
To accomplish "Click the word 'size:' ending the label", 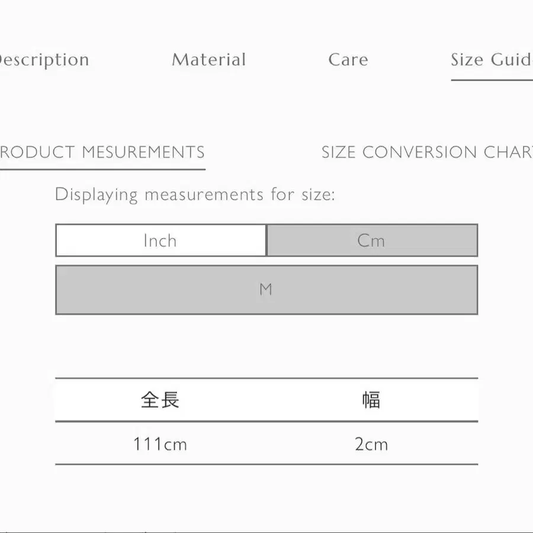I will (318, 194).
